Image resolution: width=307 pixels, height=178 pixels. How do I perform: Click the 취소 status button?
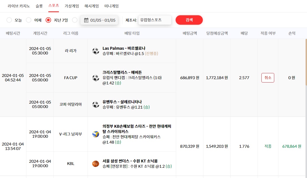point(268,78)
